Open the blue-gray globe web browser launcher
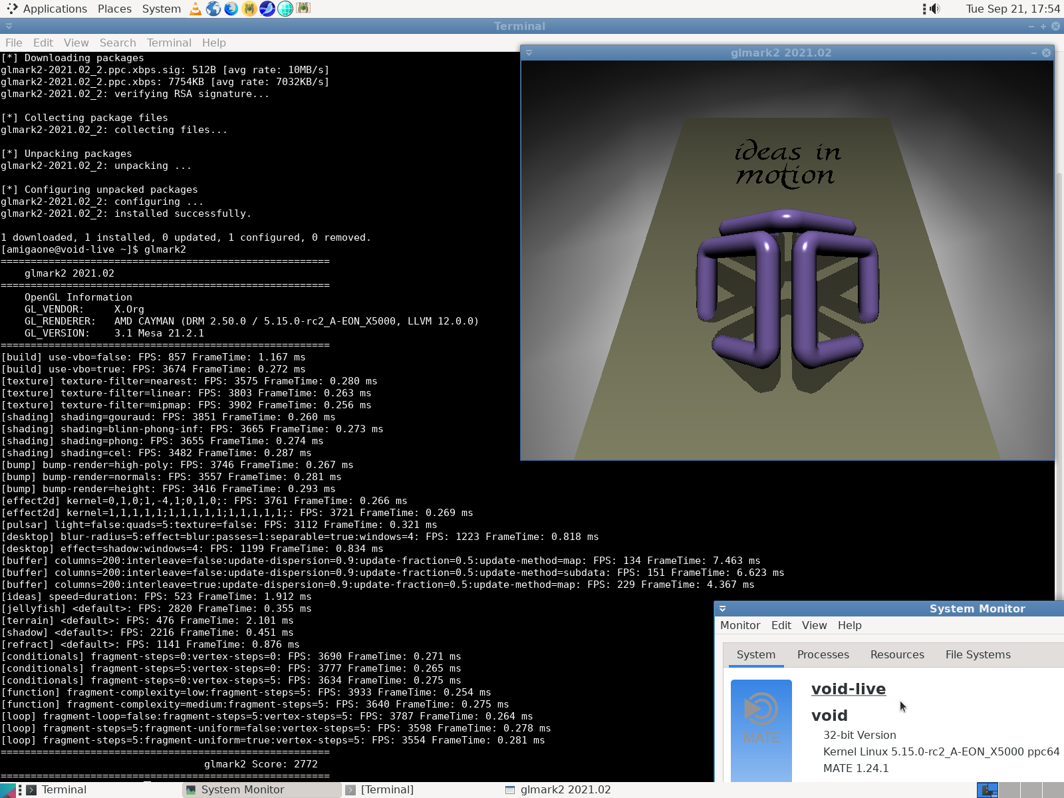The image size is (1064, 798). click(213, 9)
